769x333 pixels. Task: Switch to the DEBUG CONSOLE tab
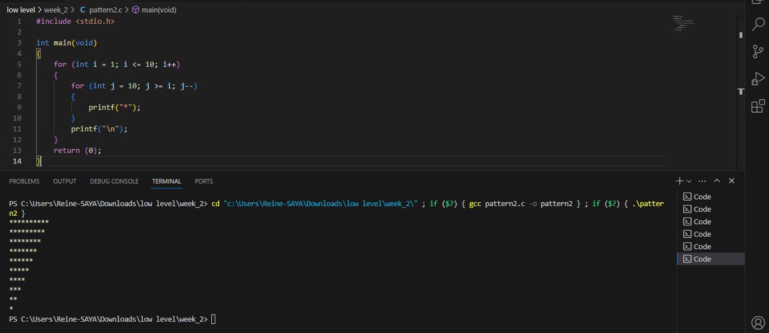click(114, 181)
